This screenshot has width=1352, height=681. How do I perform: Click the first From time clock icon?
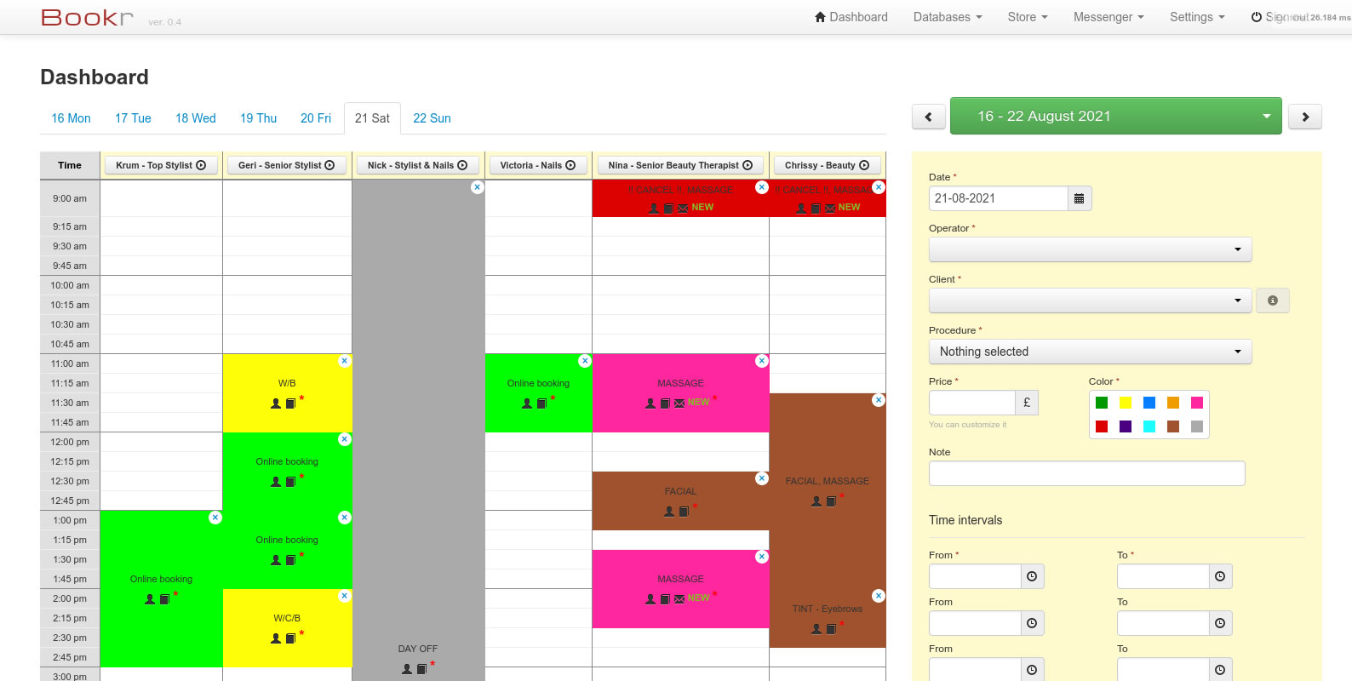click(1032, 576)
